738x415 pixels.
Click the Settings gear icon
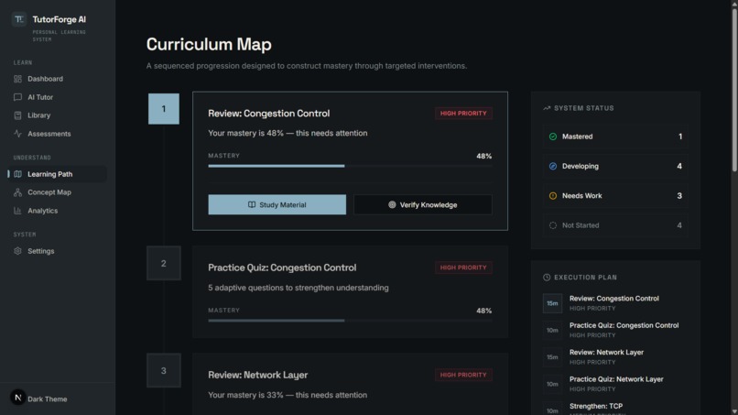coord(17,251)
